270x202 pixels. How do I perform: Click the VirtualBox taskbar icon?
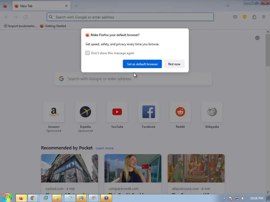(x=45, y=198)
